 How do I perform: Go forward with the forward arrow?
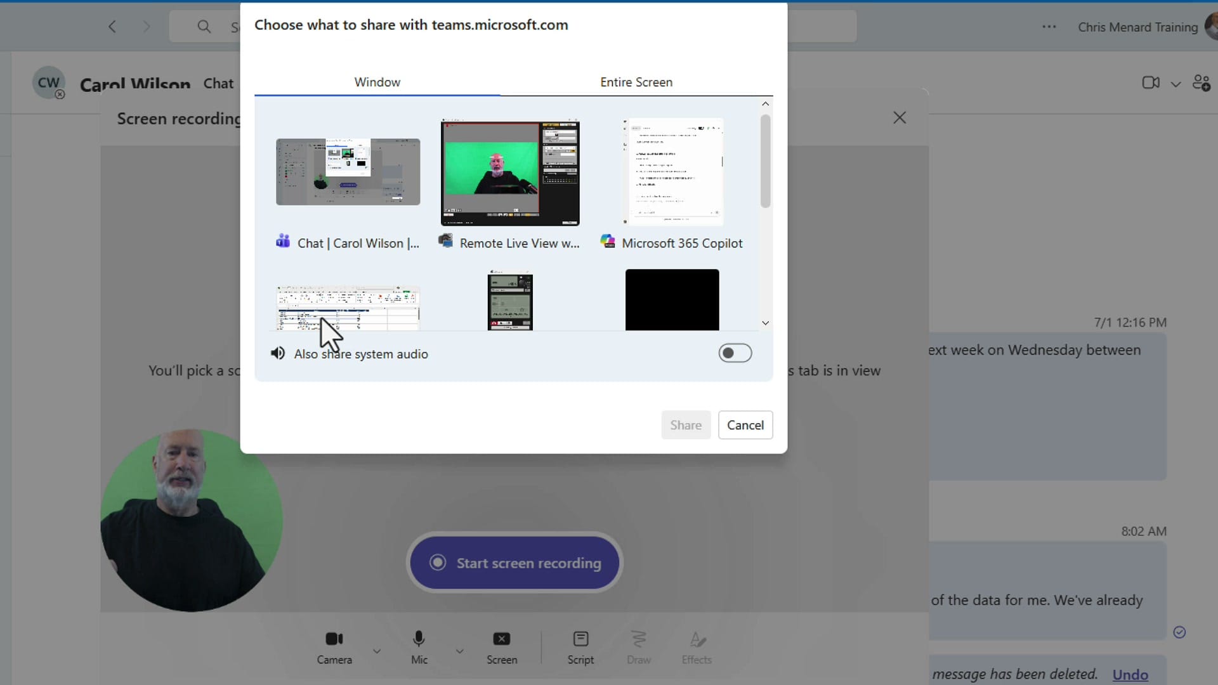click(x=147, y=27)
